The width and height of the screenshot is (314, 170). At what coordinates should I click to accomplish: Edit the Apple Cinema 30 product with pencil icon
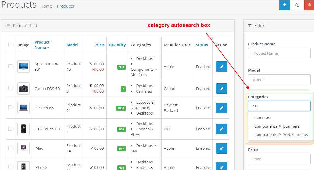point(222,67)
